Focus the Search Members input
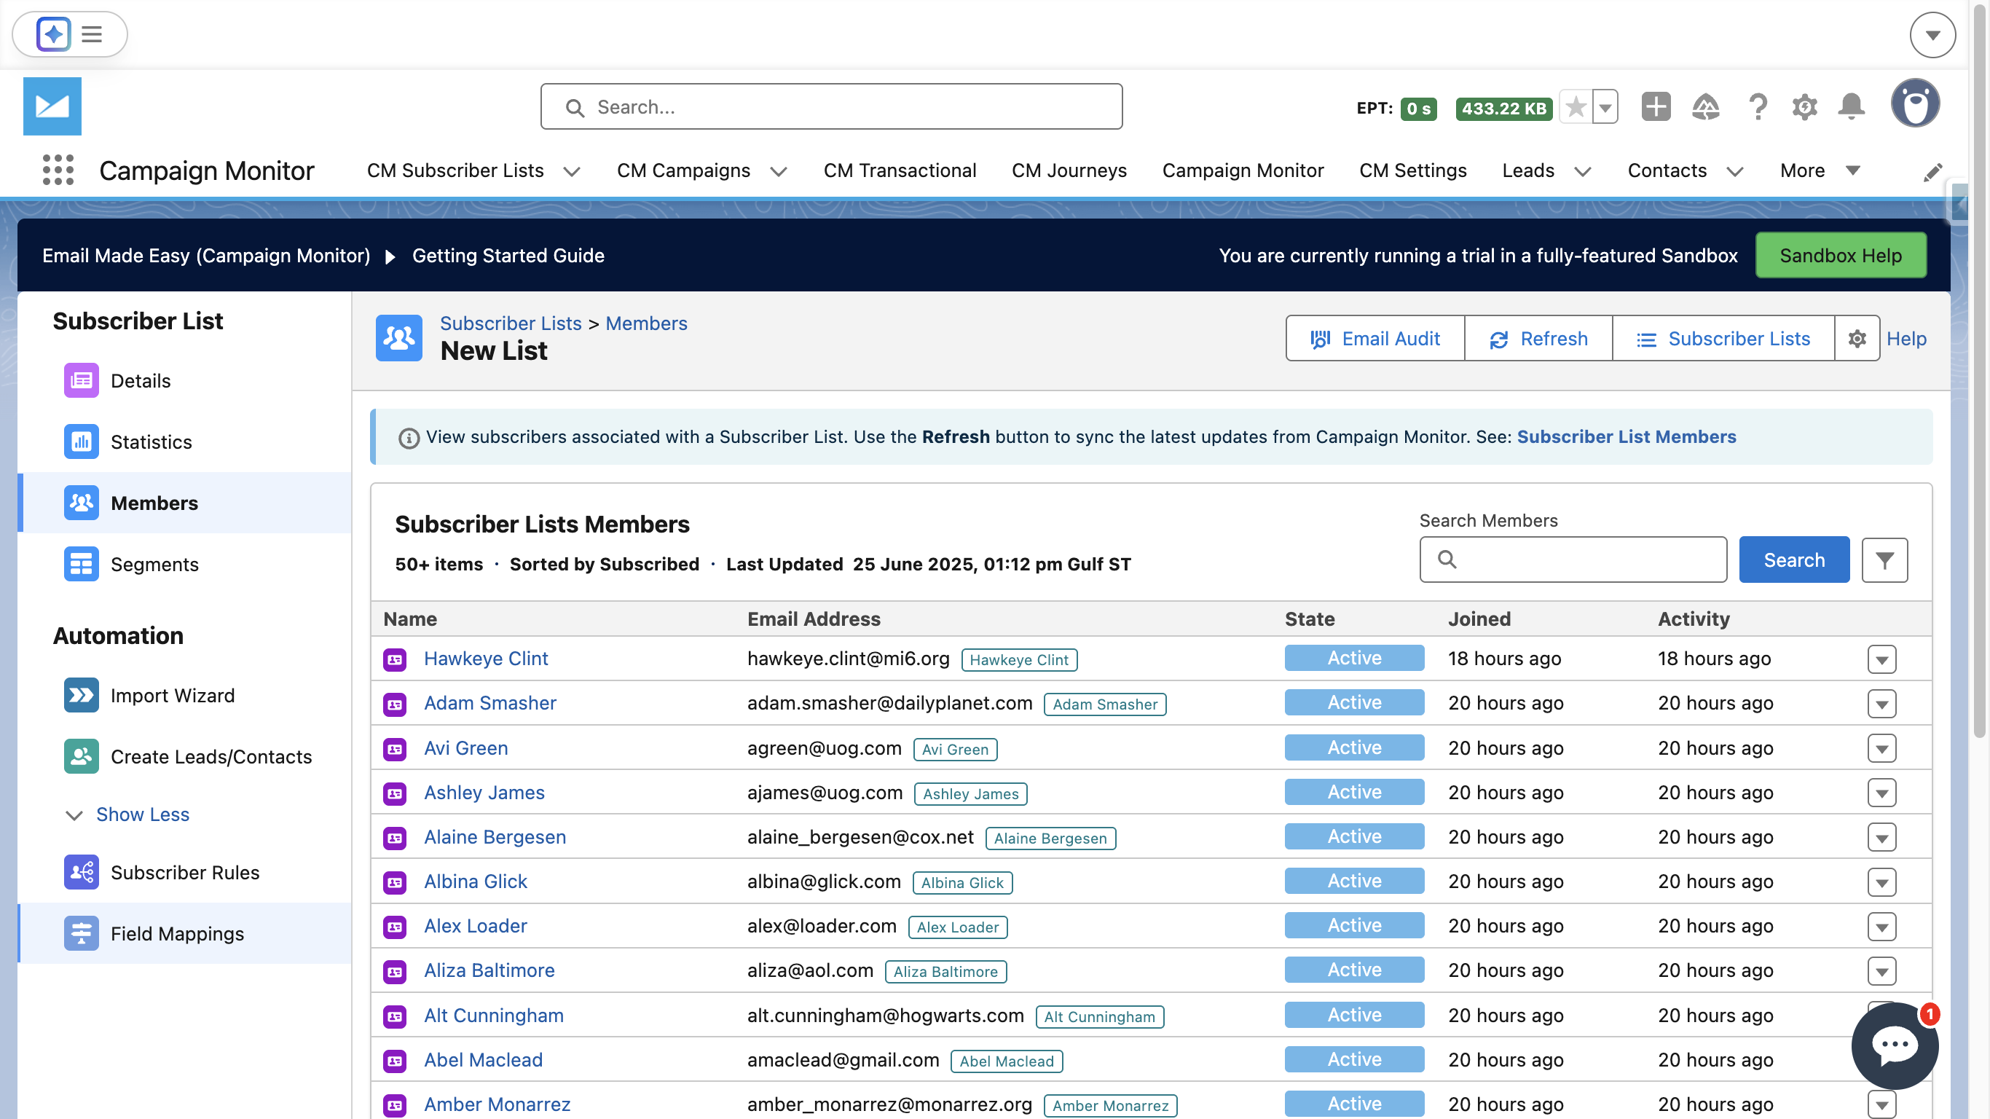The image size is (1990, 1119). point(1573,560)
